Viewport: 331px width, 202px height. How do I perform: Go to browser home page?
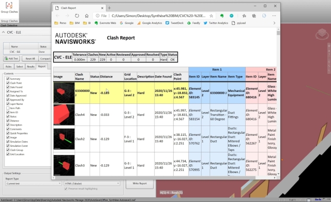[87, 16]
